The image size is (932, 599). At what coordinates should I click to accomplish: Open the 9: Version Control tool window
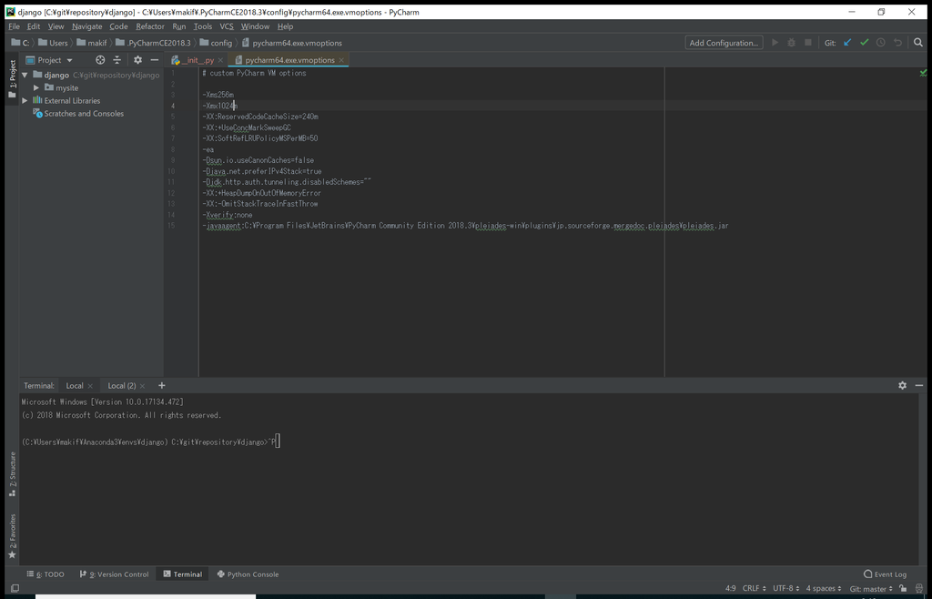[x=114, y=574]
